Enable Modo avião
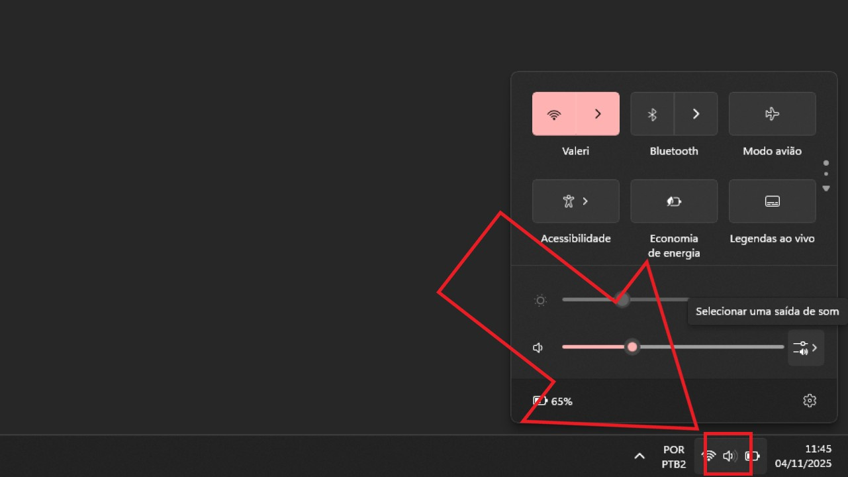This screenshot has height=477, width=848. (x=772, y=114)
